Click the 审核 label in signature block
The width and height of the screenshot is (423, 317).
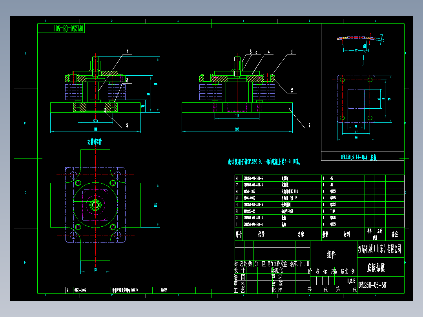click(x=239, y=284)
